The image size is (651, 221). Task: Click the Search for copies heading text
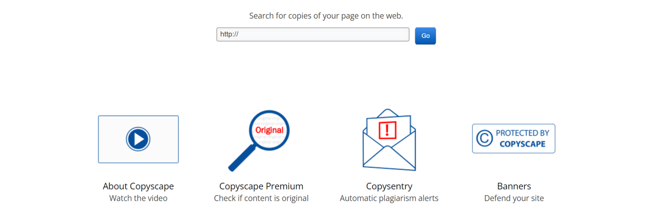(326, 16)
